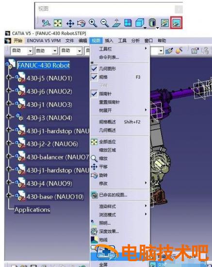Choose 命令列表... in the view menu
The height and width of the screenshot is (267, 212).
coord(120,57)
